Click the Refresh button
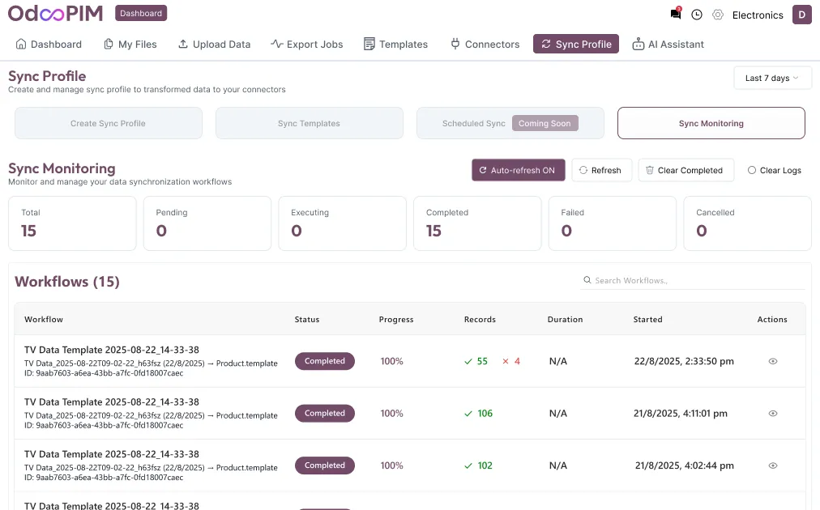820x510 pixels. 601,170
